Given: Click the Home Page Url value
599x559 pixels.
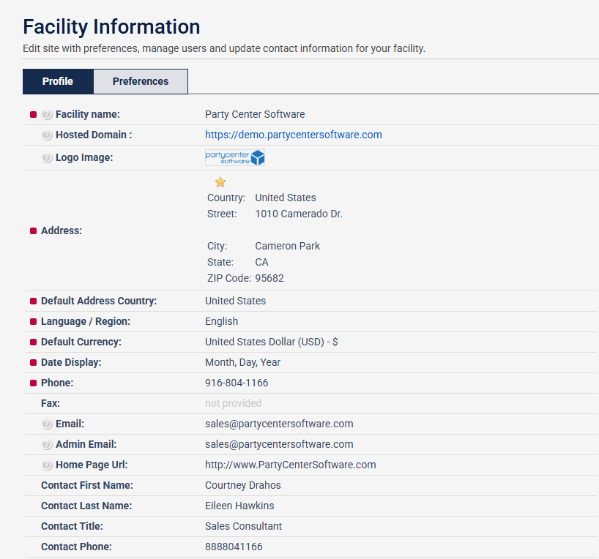Looking at the screenshot, I should (x=290, y=465).
